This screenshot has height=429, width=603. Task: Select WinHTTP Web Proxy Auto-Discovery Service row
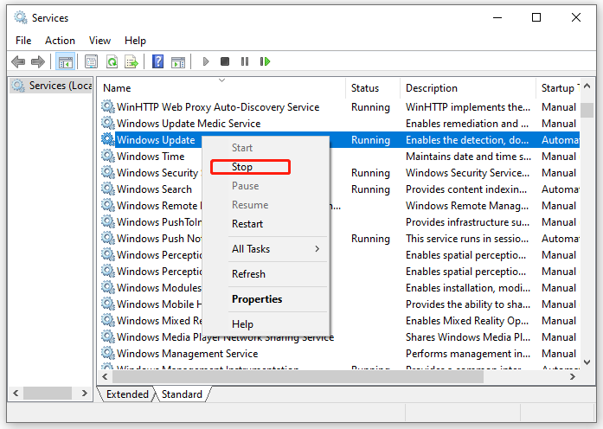pos(218,107)
